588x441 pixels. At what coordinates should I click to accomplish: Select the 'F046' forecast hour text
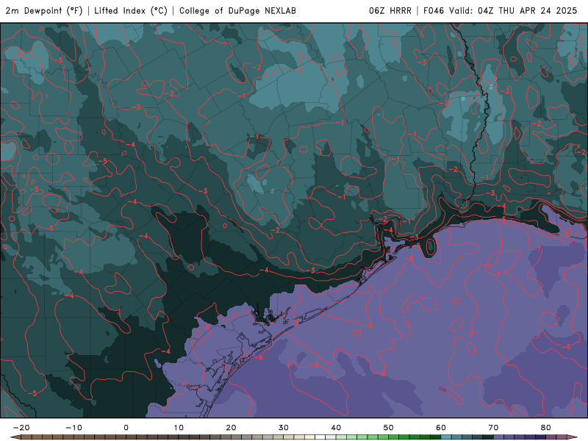[434, 11]
